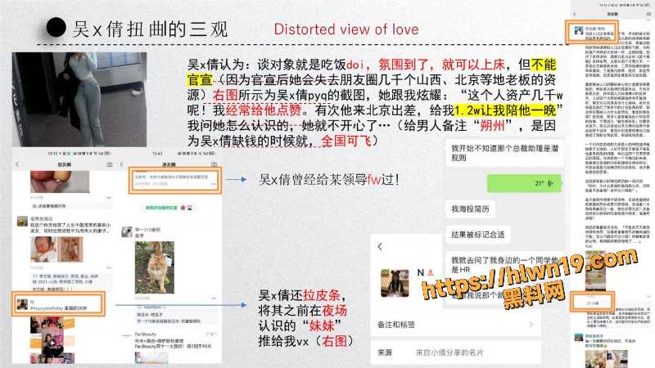Image resolution: width=655 pixels, height=368 pixels.
Task: Tap back chevron in right-side long Moments screenshot
Action: [575, 14]
